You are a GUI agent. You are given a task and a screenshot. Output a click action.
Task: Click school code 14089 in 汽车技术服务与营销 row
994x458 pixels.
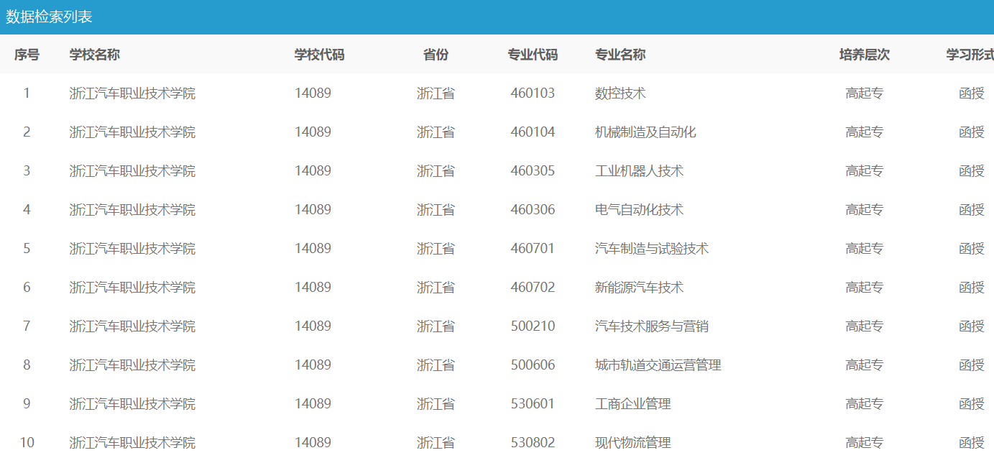pyautogui.click(x=313, y=326)
